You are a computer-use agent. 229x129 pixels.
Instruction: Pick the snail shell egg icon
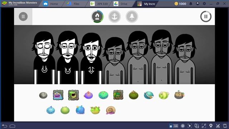tap(111, 110)
